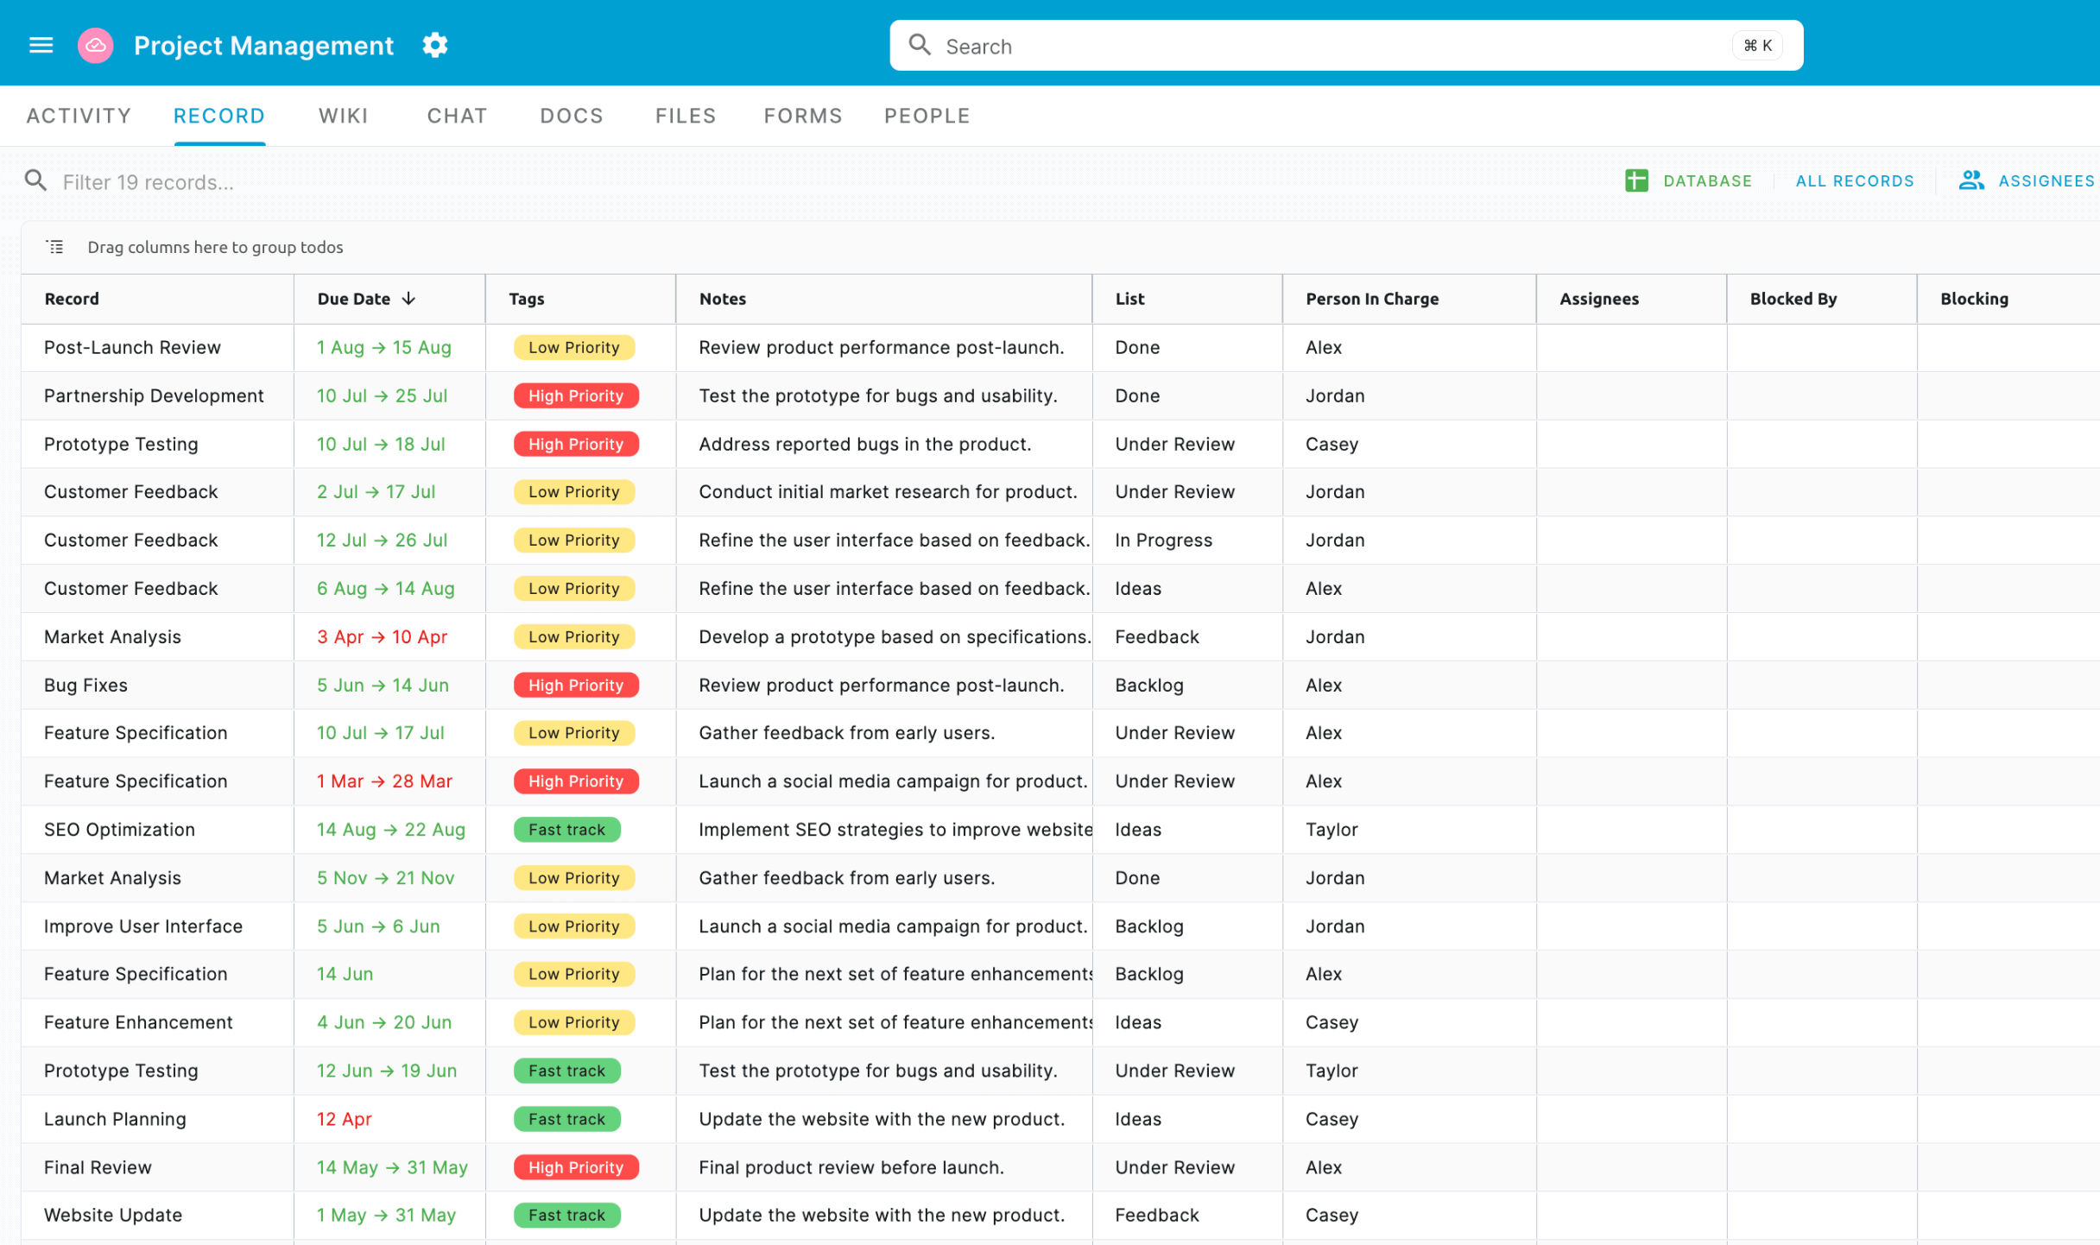The image size is (2100, 1245).
Task: Click the filter records funnel icon
Action: point(34,180)
